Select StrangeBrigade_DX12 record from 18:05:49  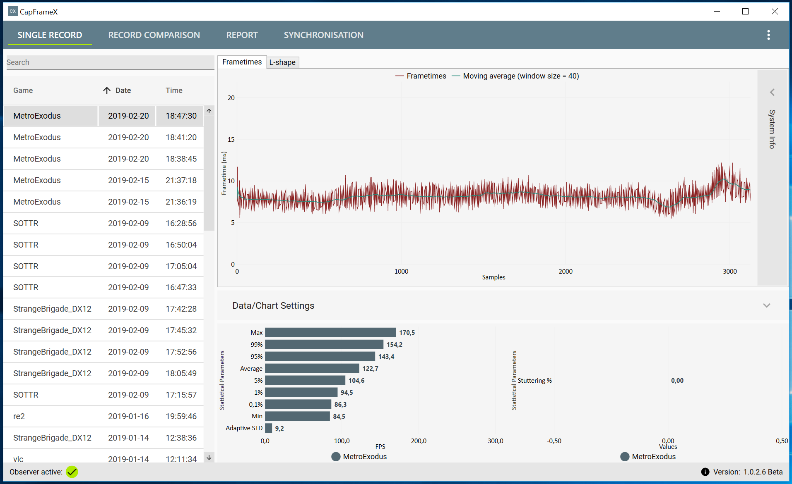point(104,373)
